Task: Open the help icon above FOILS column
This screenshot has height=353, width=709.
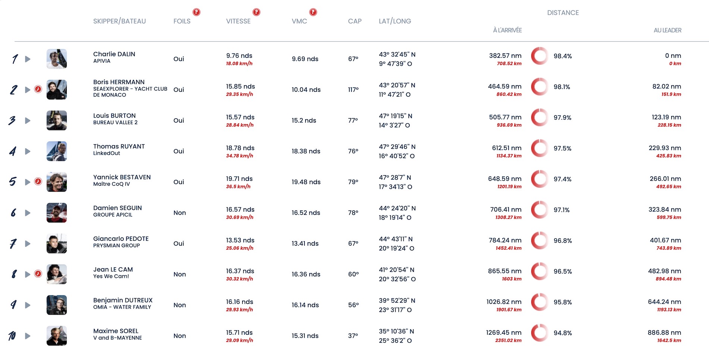Action: click(x=196, y=12)
